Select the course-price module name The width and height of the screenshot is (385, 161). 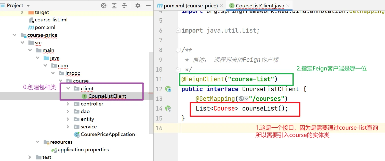click(42, 35)
